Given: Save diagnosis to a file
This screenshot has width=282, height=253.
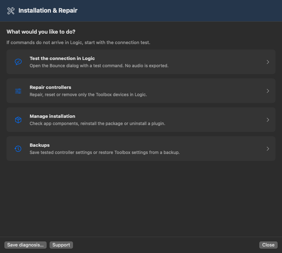Looking at the screenshot, I should (x=25, y=245).
